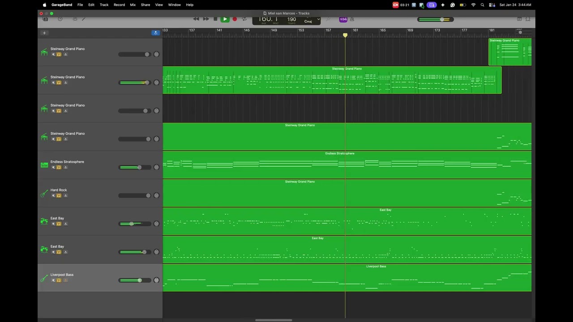Open the LCD display mode dropdown
This screenshot has width=573, height=322.
318,19
